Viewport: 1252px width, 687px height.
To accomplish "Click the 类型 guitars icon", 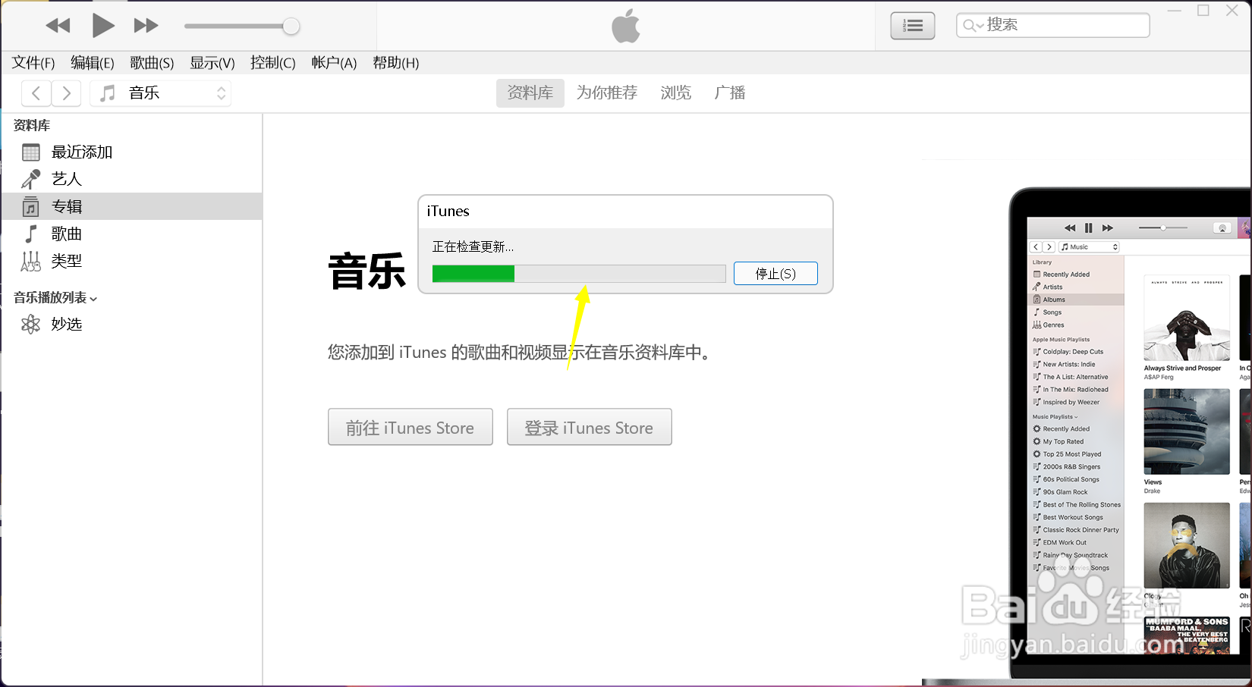I will (x=31, y=261).
